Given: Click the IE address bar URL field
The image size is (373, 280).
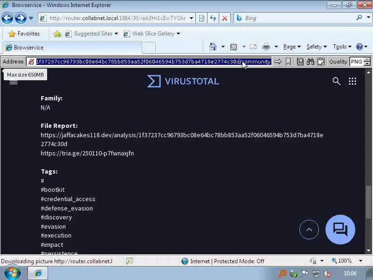Looking at the screenshot, I should click(x=117, y=18).
